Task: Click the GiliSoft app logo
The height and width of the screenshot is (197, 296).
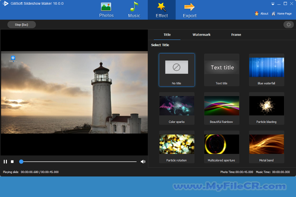Action: click(x=5, y=3)
